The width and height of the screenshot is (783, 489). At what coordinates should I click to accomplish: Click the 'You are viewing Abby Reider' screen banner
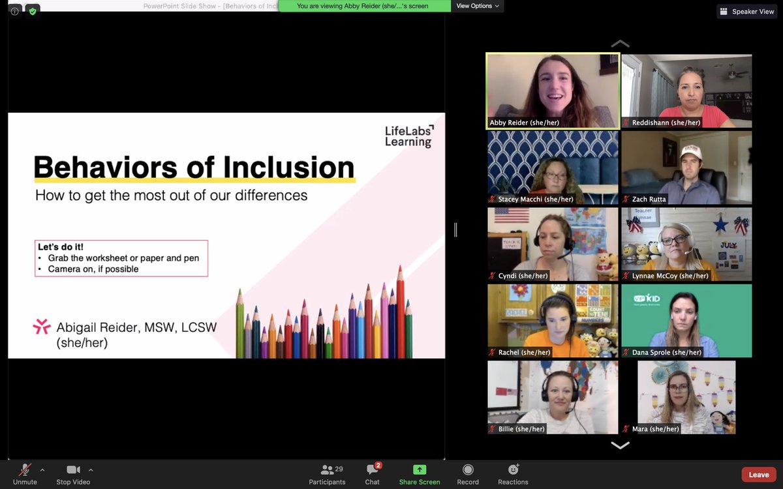[x=365, y=6]
